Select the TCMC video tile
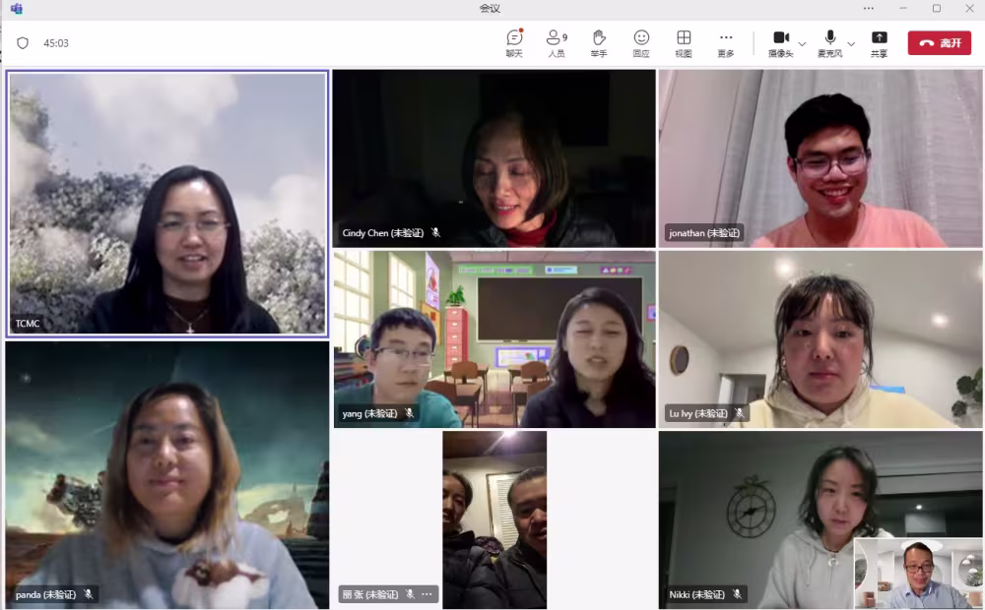Screen dimensions: 985x610 pos(167,203)
